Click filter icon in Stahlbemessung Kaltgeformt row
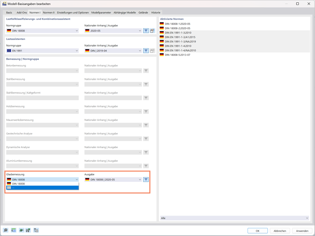 [146, 98]
